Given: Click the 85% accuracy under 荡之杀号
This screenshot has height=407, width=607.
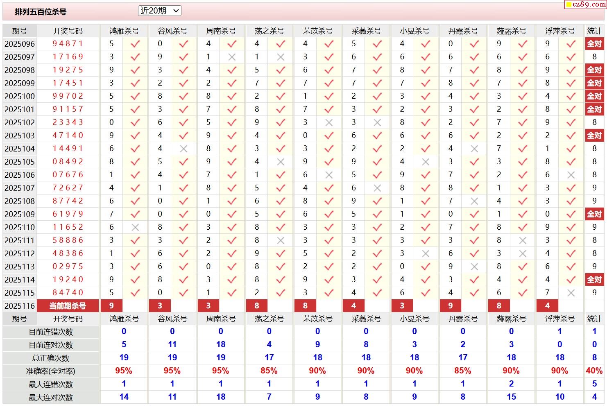Looking at the screenshot, I should point(269,371).
